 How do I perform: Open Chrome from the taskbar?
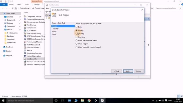tap(89, 100)
